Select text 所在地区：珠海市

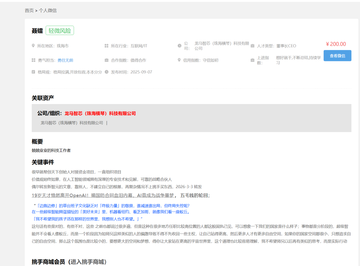(x=53, y=46)
